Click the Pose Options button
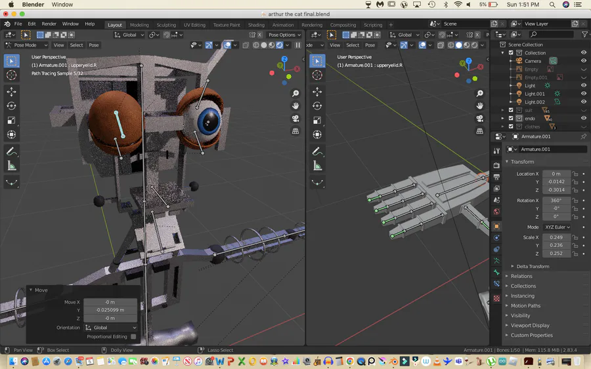 click(284, 35)
